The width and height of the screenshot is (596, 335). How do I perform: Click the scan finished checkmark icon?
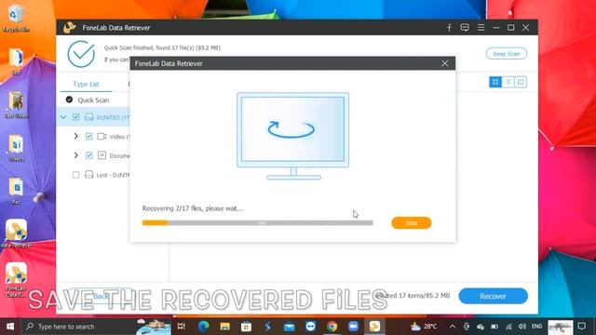click(x=81, y=54)
